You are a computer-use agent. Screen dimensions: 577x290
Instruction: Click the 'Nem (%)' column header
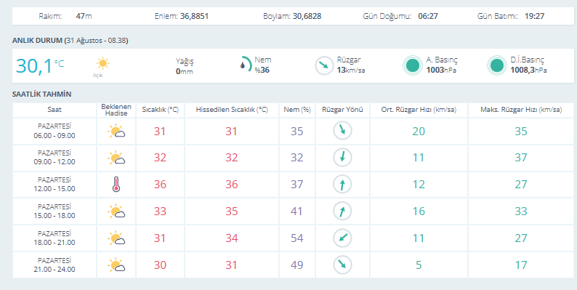297,110
